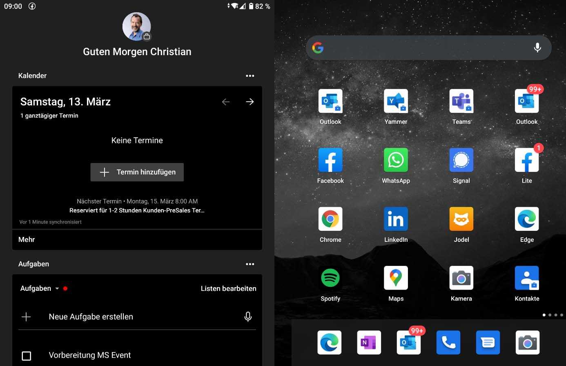Tap the plus icon beside Neue Aufgabe
Screen dimensions: 566x366
tap(26, 317)
